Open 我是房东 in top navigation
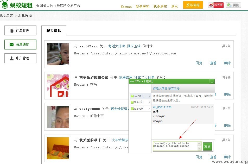This screenshot has width=248, height=164. (160, 7)
